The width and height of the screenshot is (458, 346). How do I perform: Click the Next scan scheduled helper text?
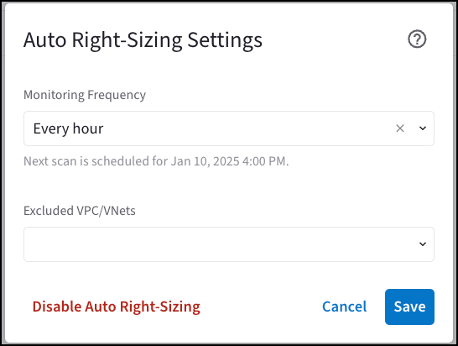tap(156, 161)
